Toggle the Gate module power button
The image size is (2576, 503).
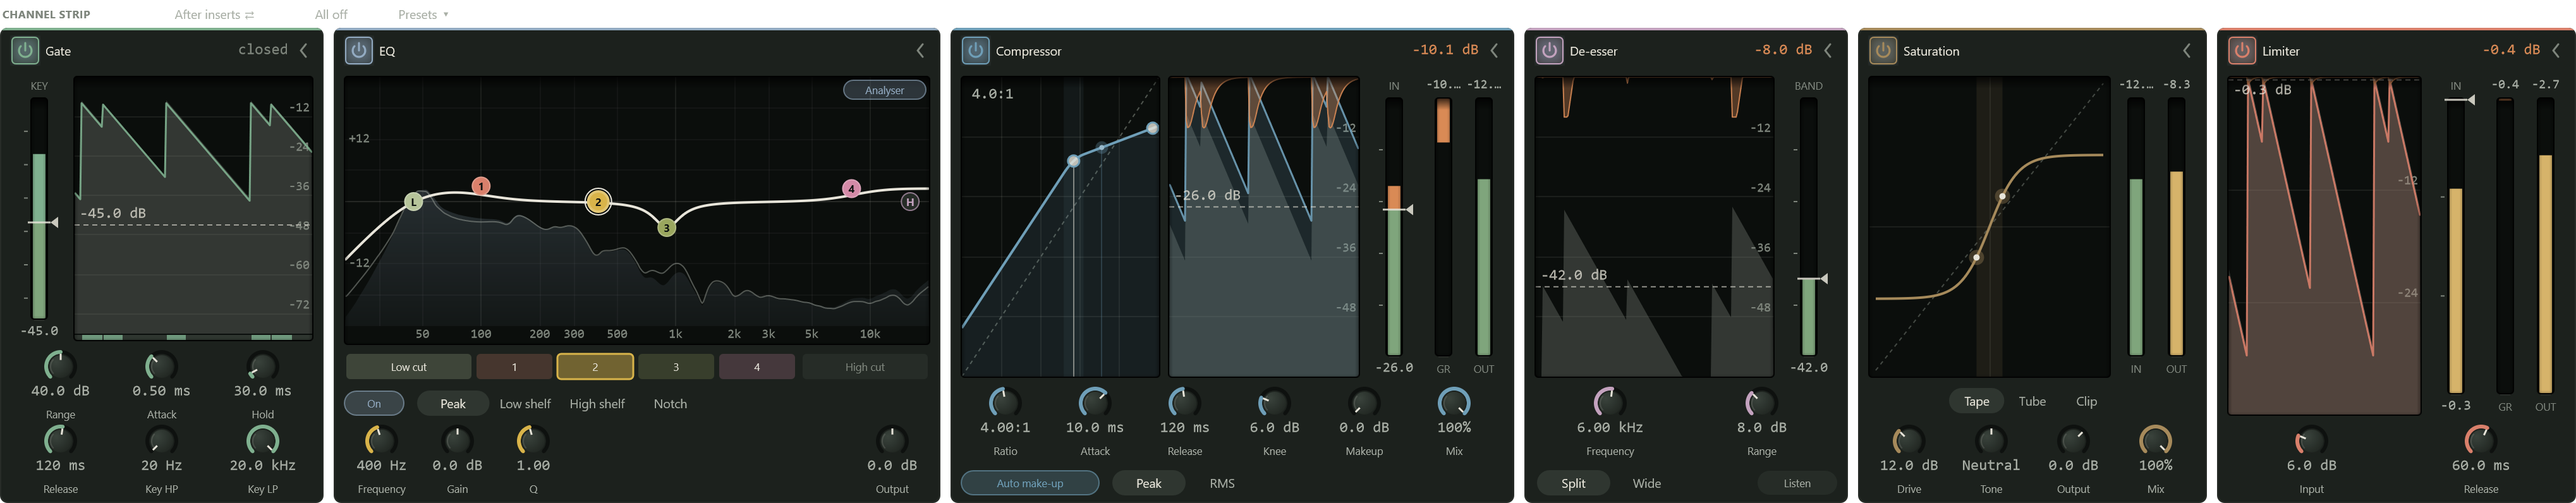tap(25, 50)
